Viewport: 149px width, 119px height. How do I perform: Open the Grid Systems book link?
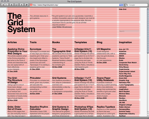click(x=59, y=78)
